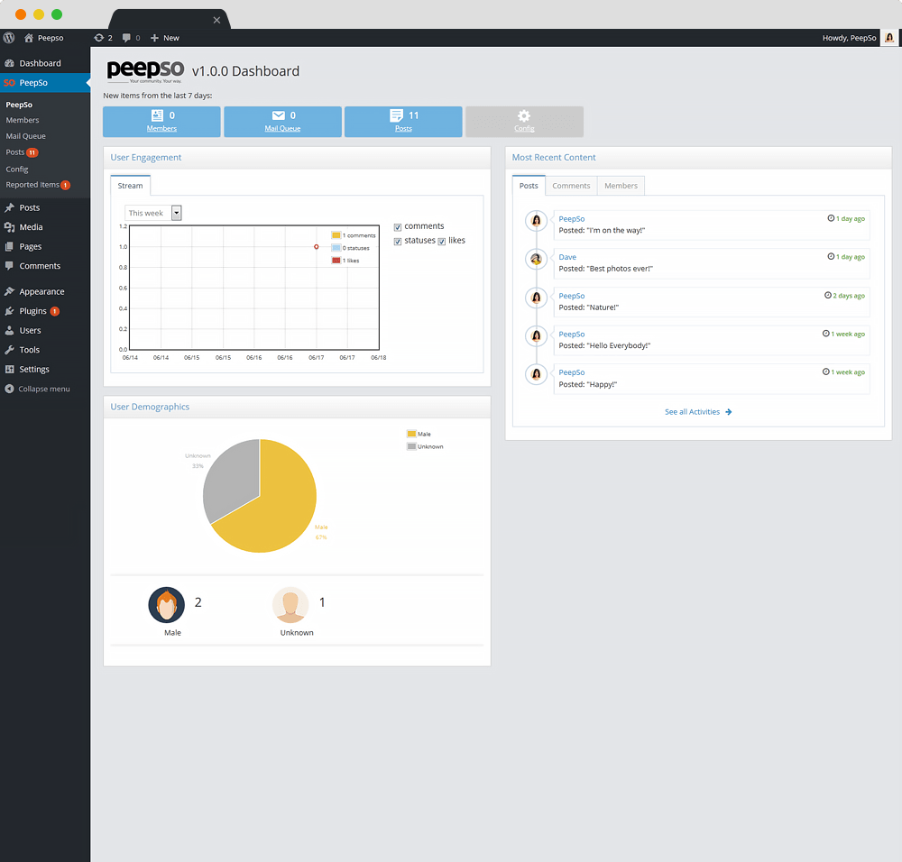Click the Appearance brush icon in the sidebar
This screenshot has height=862, width=902.
pos(9,291)
